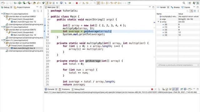Image resolution: width=200 pixels, height=112 pixels.
Task: Click the text of code line 26 return average
Action: pyautogui.click(x=74, y=85)
